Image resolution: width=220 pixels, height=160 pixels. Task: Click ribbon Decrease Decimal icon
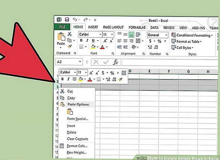(x=156, y=47)
